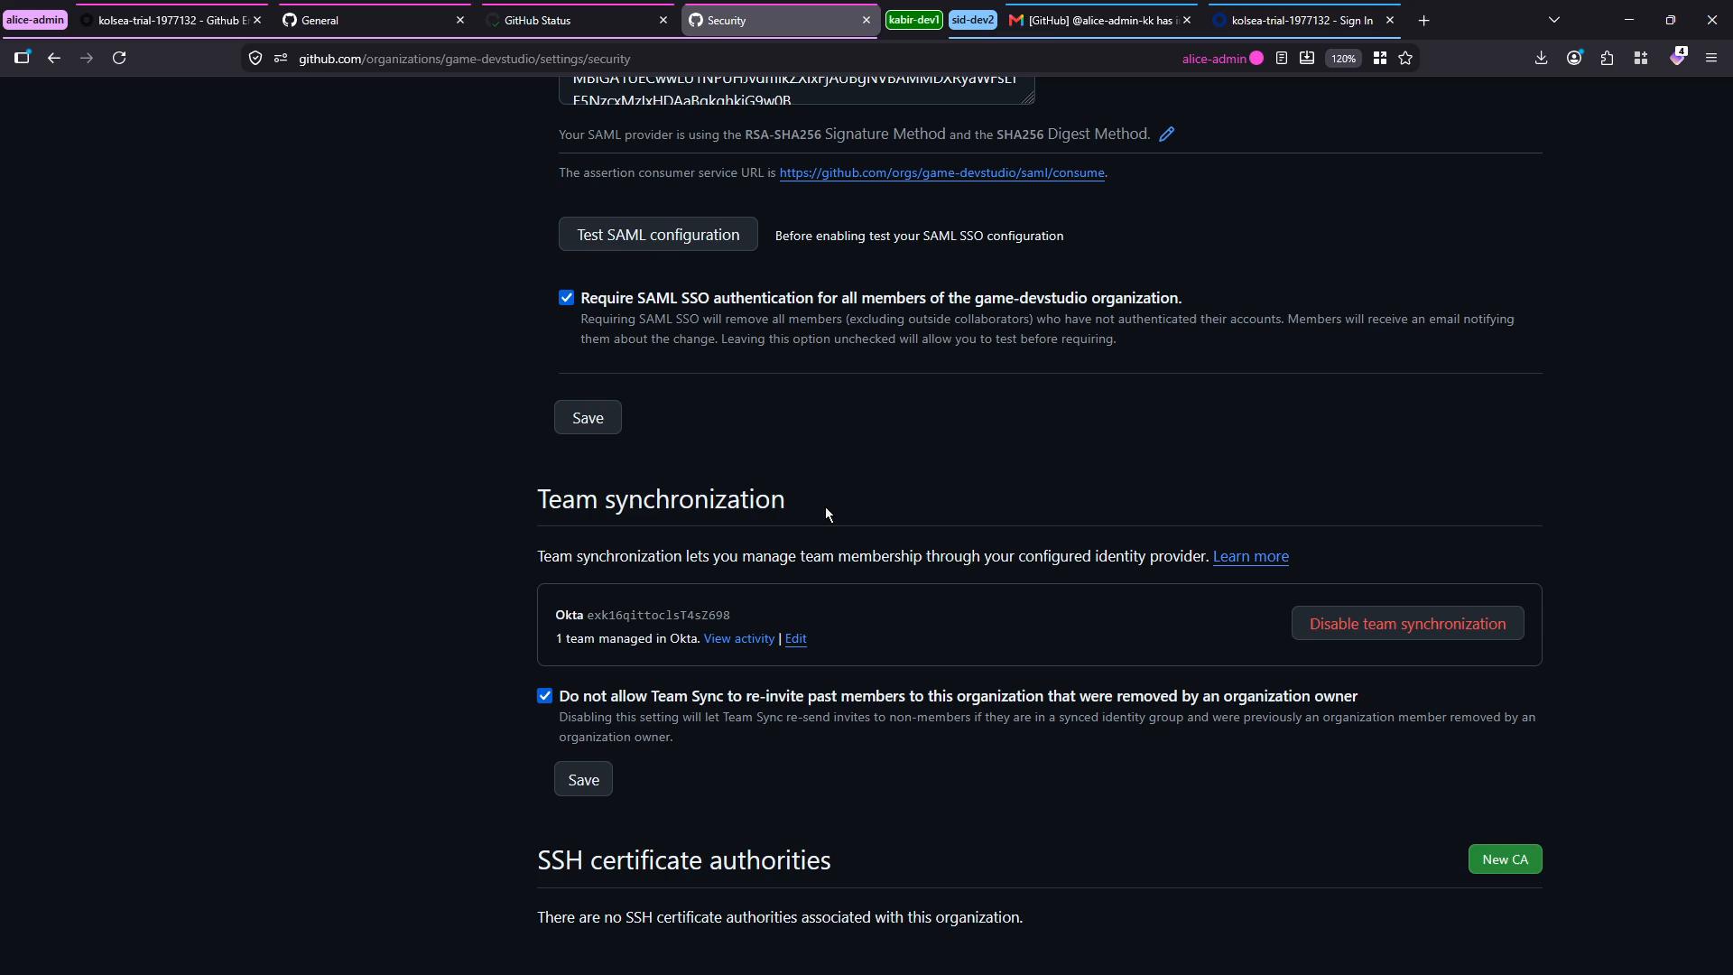Viewport: 1733px width, 975px height.
Task: Click Test SAML configuration button
Action: point(658,235)
